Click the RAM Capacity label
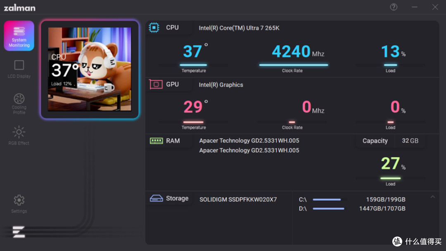This screenshot has width=446, height=251. point(375,141)
